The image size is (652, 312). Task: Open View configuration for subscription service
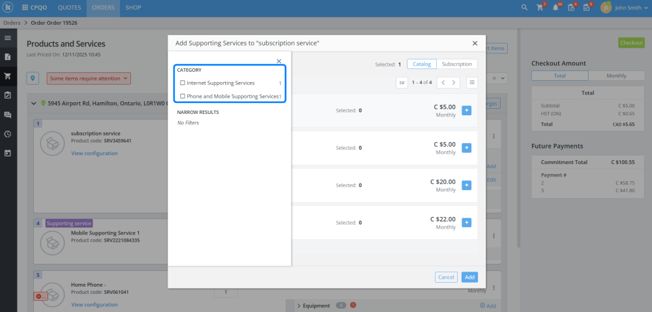[x=95, y=153]
